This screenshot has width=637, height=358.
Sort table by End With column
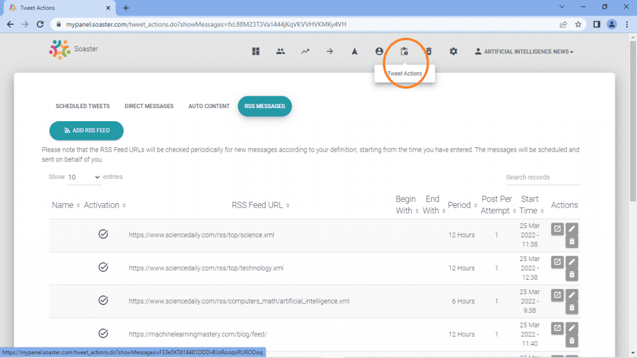434,205
